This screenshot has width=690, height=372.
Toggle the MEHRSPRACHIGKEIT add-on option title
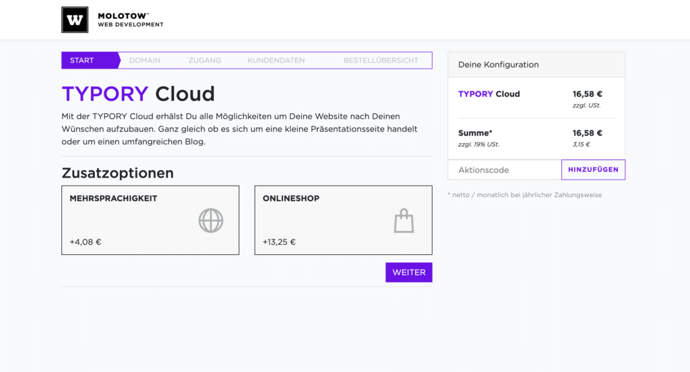113,199
